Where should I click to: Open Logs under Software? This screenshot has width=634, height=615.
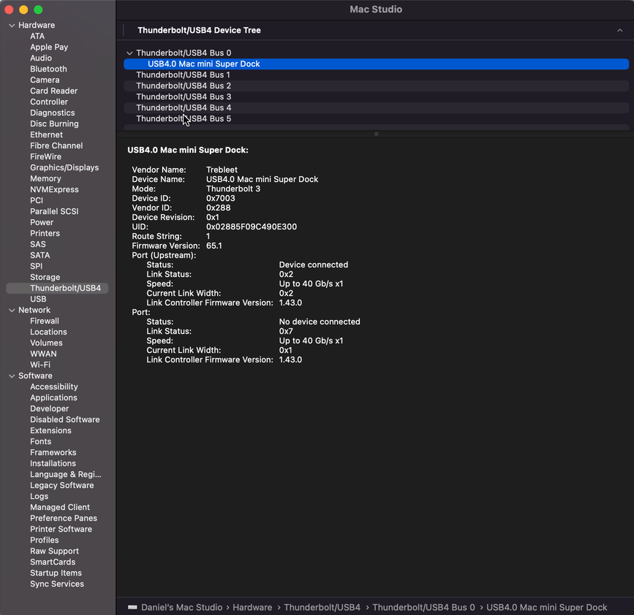click(39, 496)
